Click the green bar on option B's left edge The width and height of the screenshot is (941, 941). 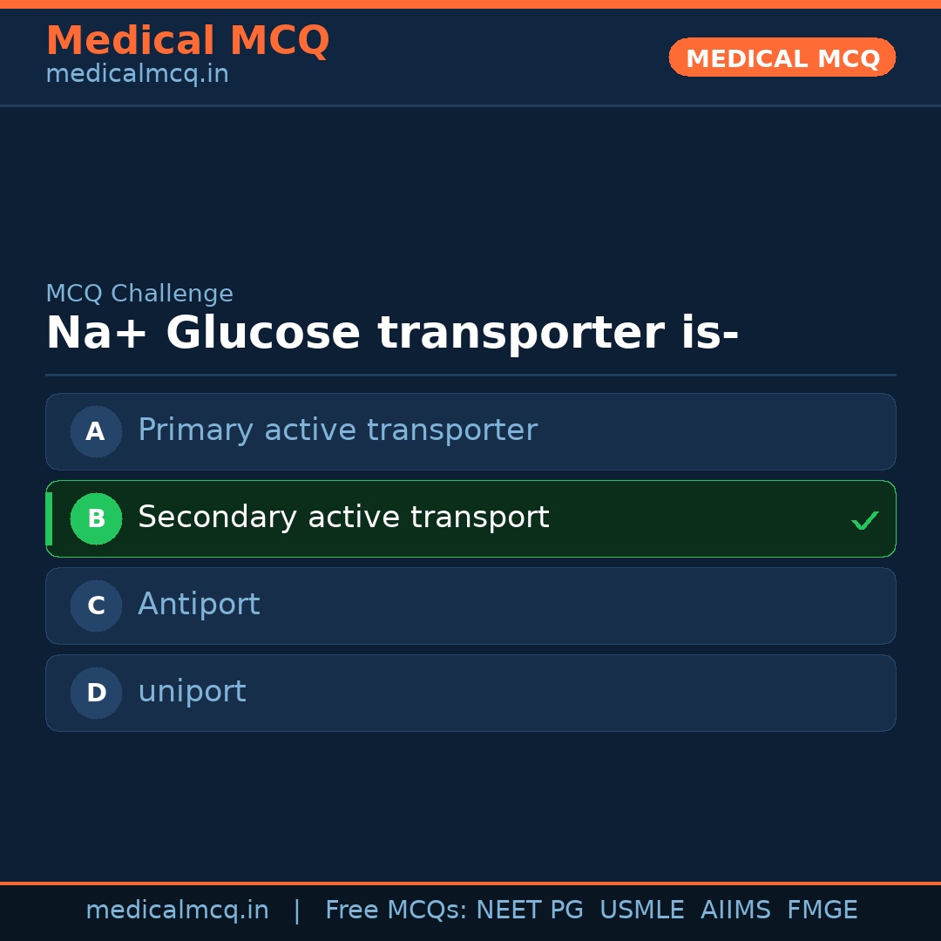[x=49, y=518]
